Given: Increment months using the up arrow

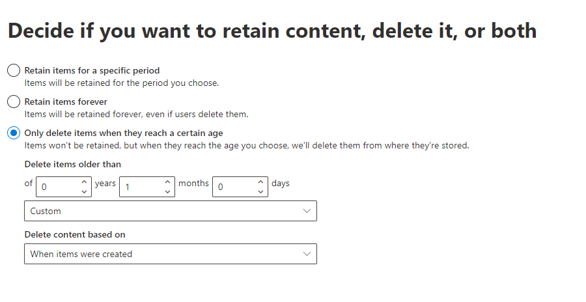Looking at the screenshot, I should point(167,182).
